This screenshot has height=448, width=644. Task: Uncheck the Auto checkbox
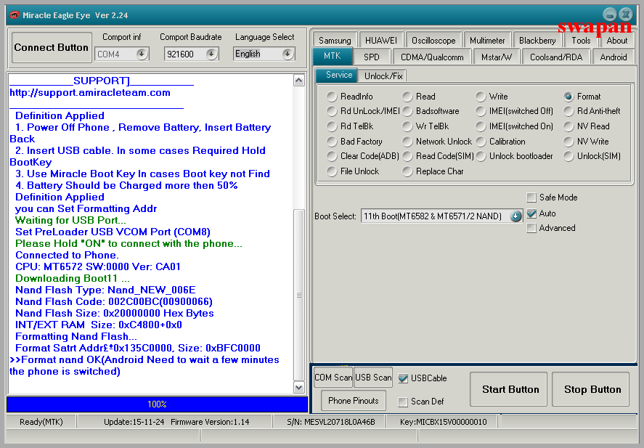pos(531,213)
